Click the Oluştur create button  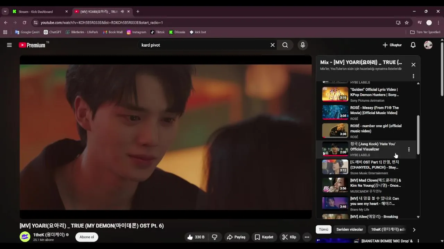pyautogui.click(x=392, y=45)
